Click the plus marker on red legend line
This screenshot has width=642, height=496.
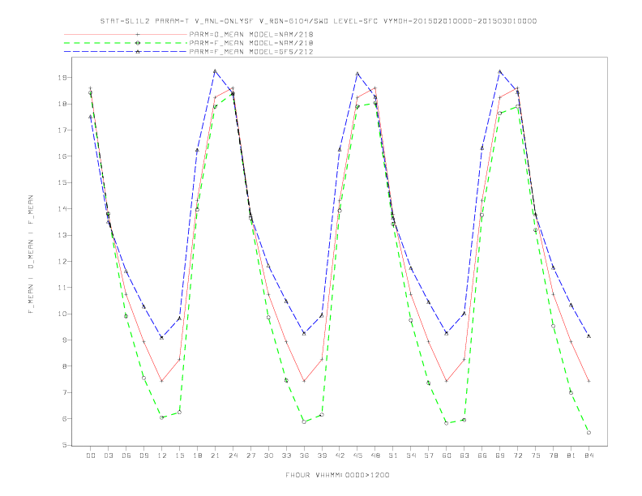(138, 34)
